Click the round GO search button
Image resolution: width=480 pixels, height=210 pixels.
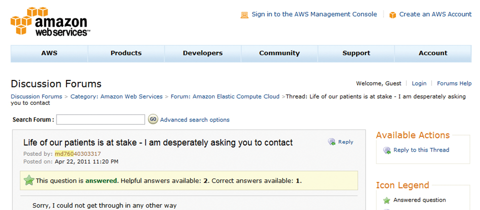[153, 119]
